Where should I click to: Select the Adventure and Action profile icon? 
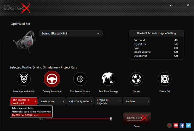click(24, 79)
